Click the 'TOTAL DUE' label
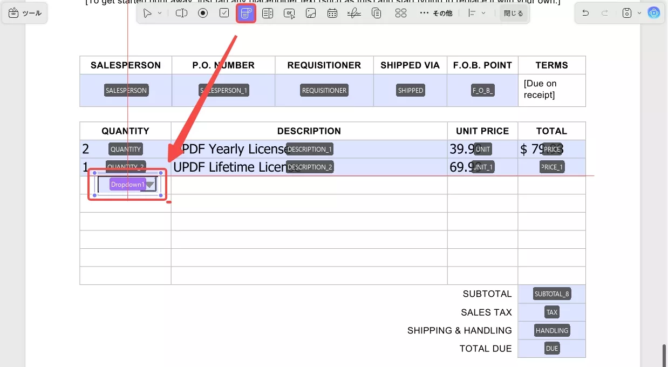Screen dimensions: 668x367 tap(486, 349)
